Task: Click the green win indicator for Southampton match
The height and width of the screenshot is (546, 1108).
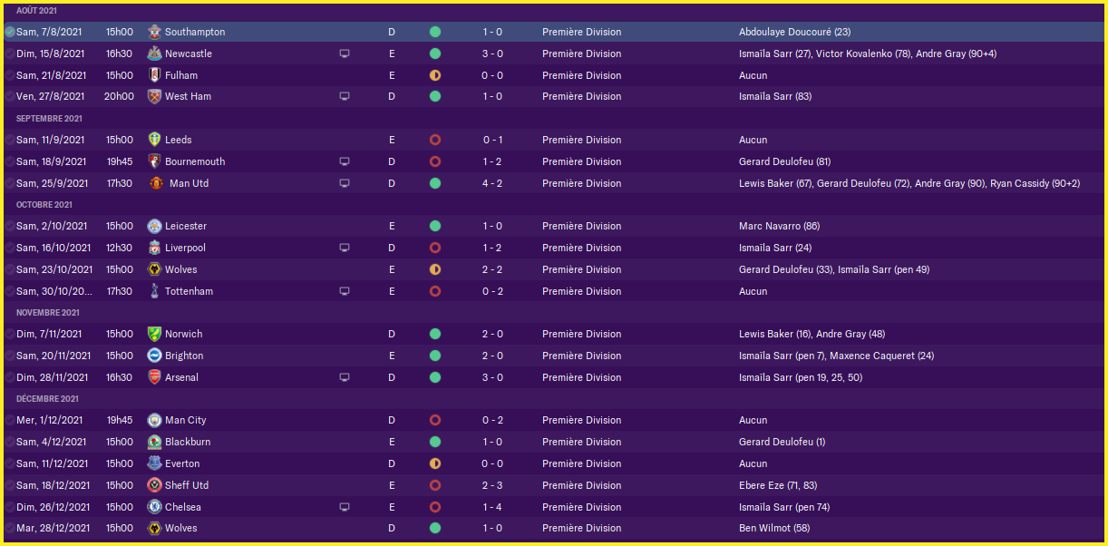Action: pos(435,32)
